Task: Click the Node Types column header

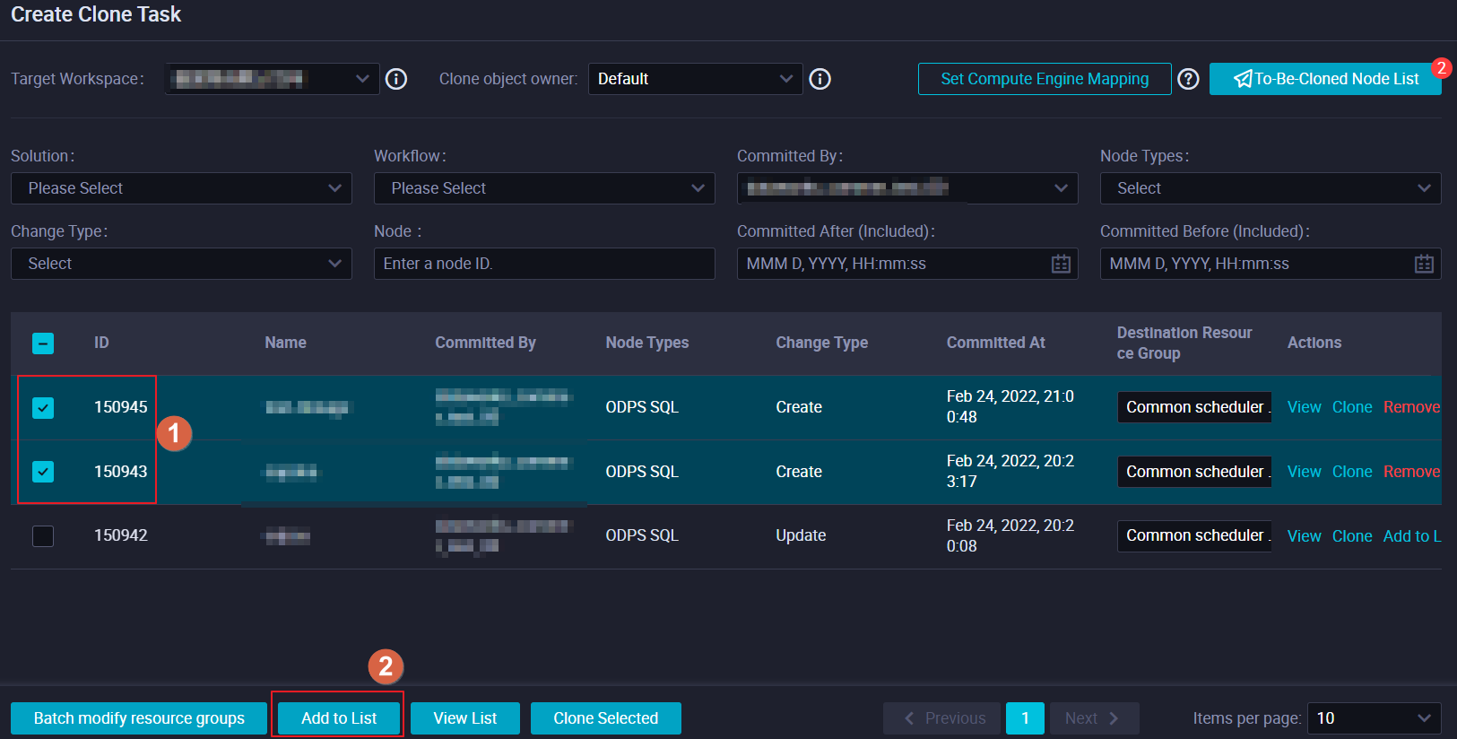Action: point(647,343)
